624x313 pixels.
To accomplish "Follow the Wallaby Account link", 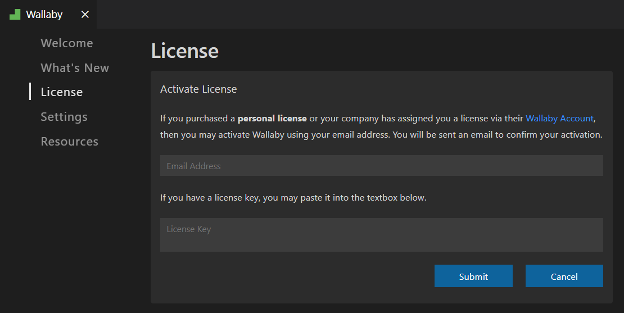I will click(559, 118).
